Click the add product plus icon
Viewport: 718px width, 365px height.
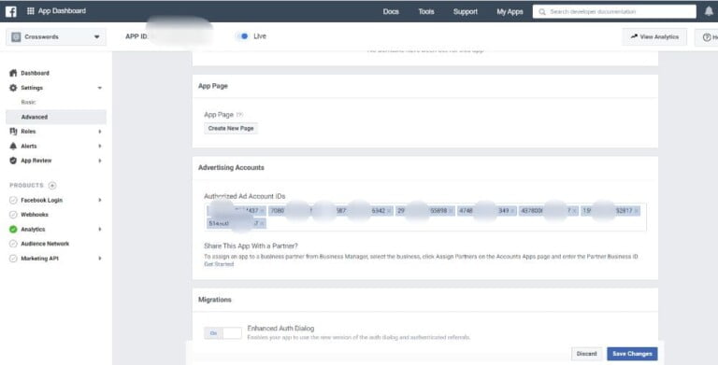click(52, 185)
